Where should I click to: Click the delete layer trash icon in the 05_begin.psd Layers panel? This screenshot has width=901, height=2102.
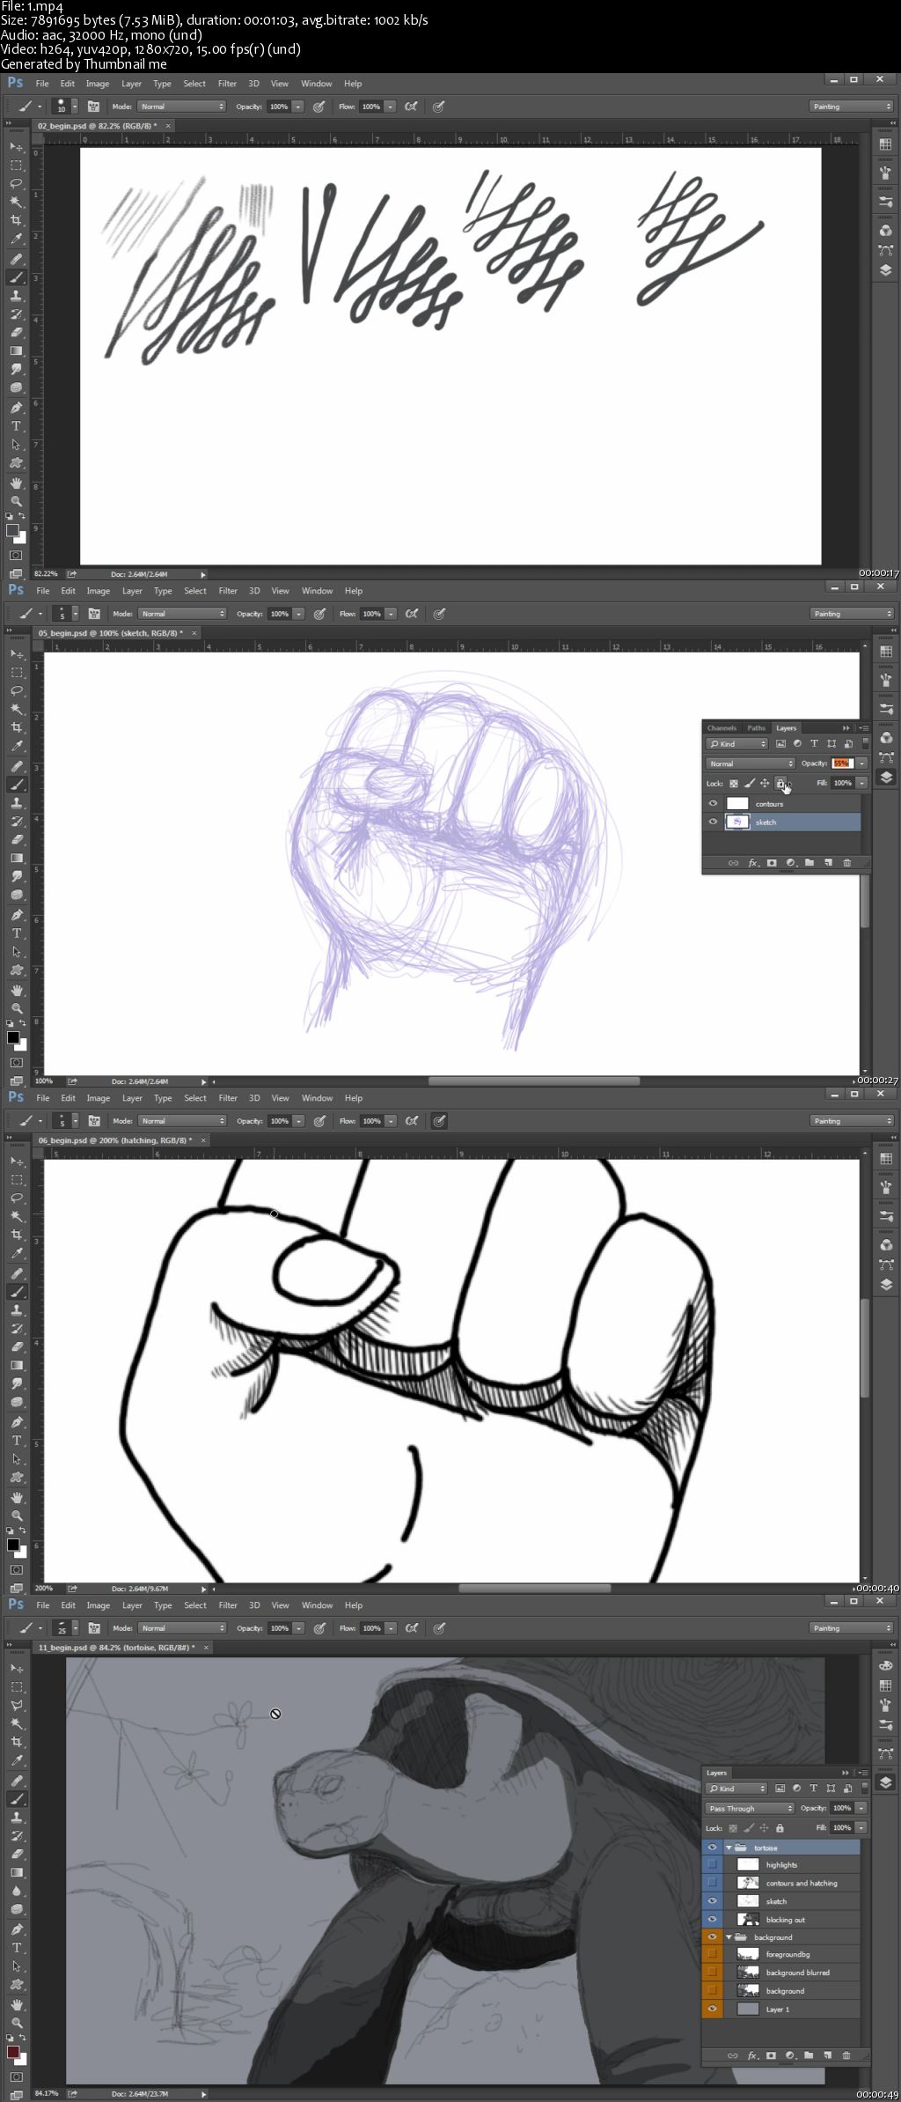click(846, 863)
